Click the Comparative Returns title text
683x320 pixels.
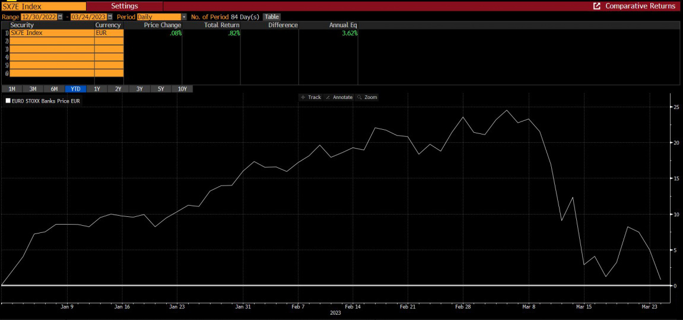(640, 6)
